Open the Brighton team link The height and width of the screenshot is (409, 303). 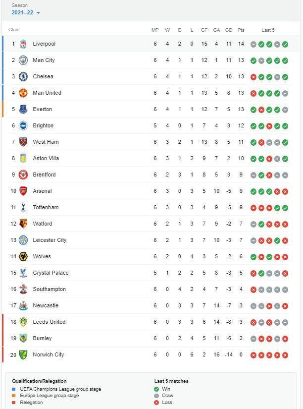[43, 126]
